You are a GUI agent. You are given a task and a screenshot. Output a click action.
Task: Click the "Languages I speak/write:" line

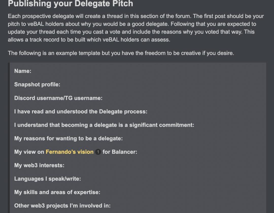point(47,179)
